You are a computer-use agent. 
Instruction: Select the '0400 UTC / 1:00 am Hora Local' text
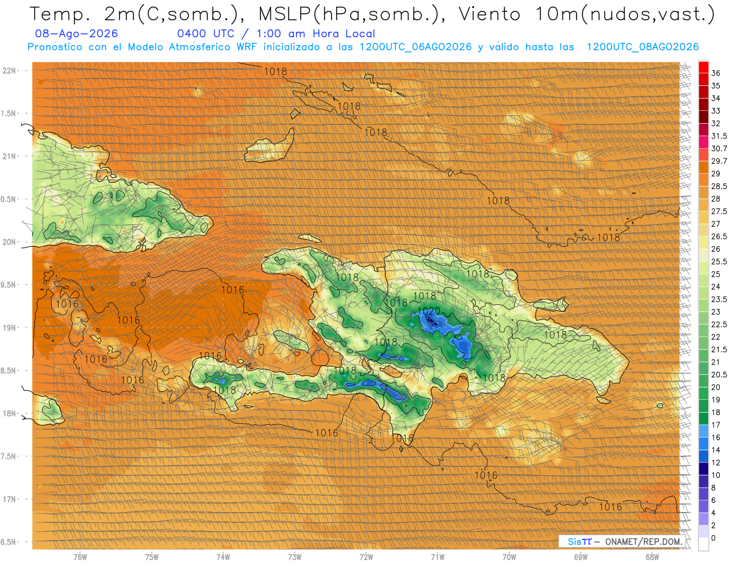[276, 34]
